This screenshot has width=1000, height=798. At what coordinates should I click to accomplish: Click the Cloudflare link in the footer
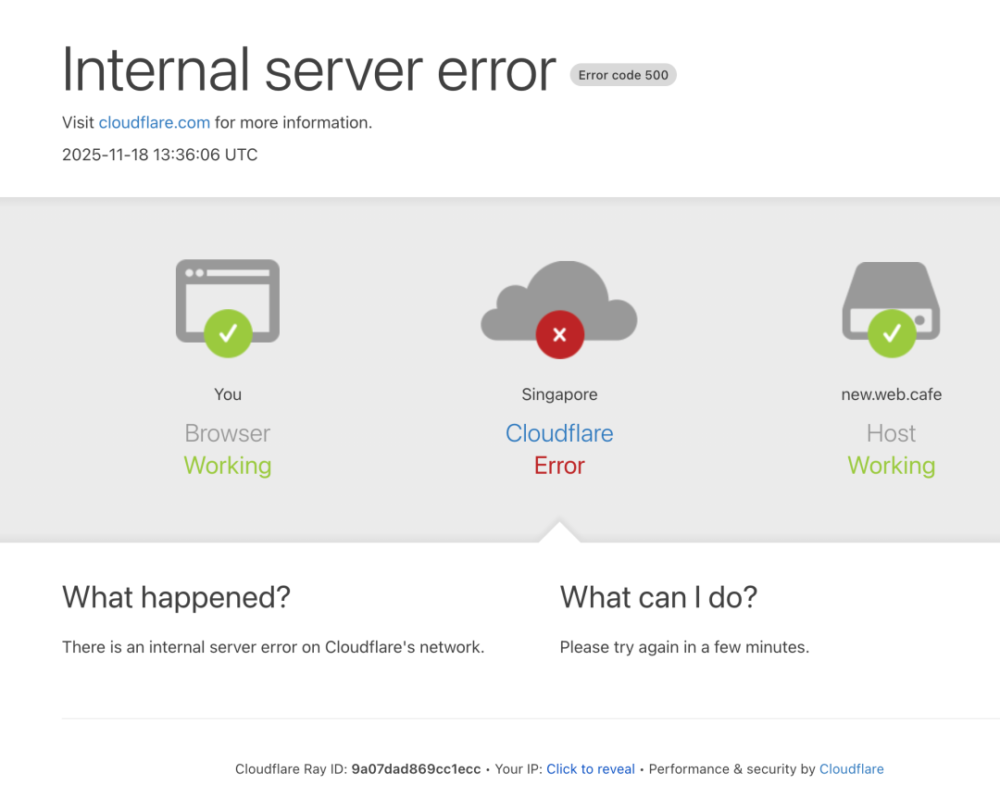[851, 768]
